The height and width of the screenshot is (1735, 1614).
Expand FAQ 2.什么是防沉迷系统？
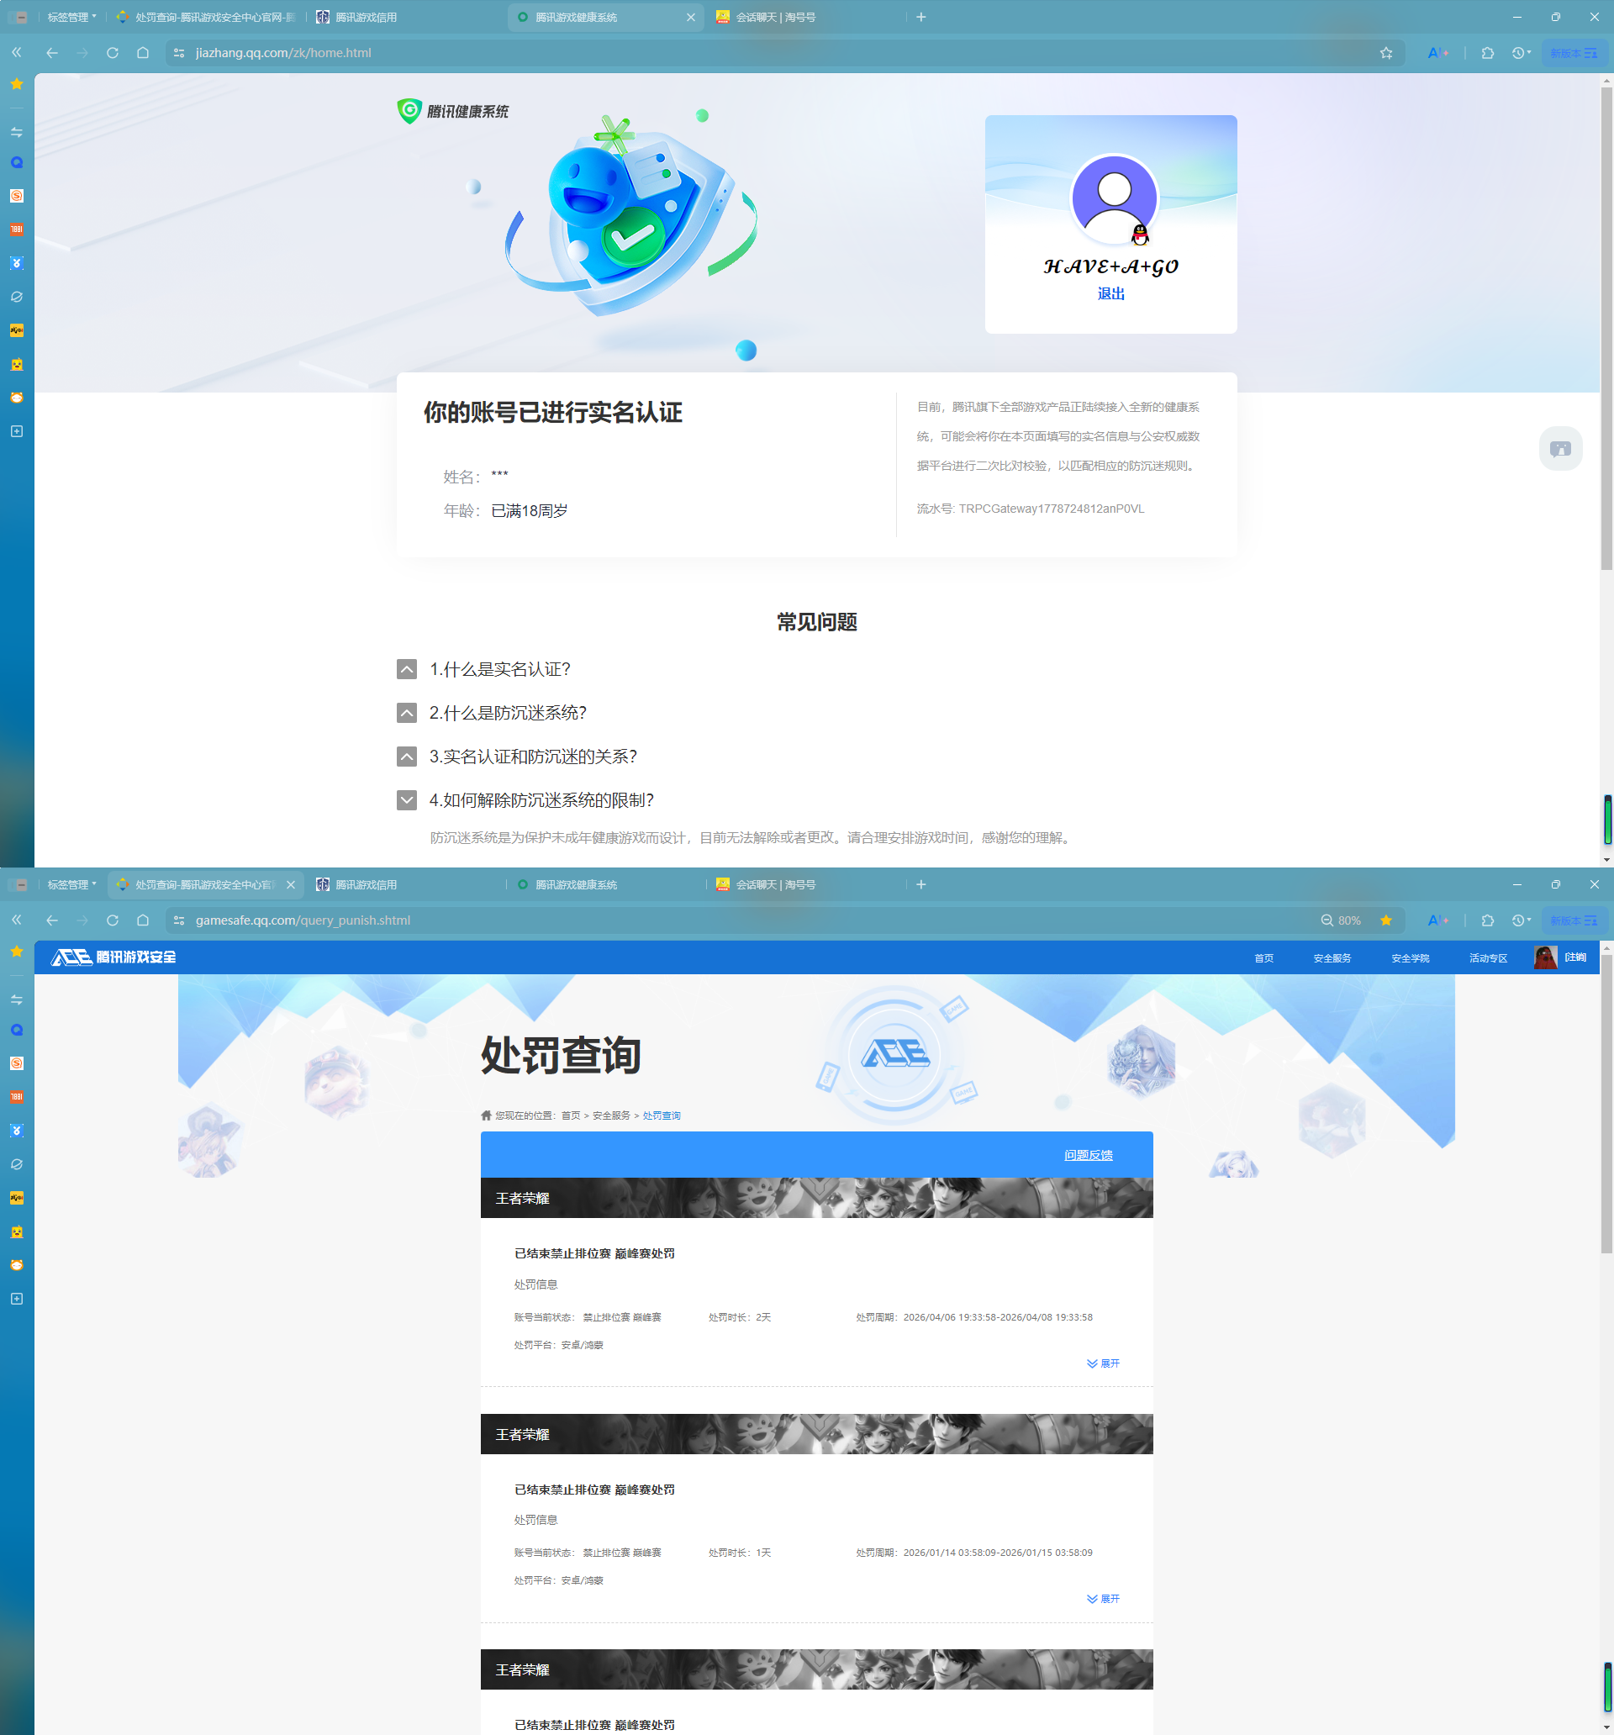coord(407,713)
